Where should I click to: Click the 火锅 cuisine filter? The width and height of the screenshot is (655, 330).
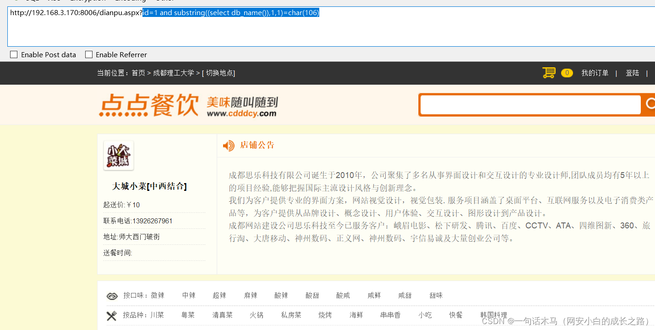(x=257, y=315)
